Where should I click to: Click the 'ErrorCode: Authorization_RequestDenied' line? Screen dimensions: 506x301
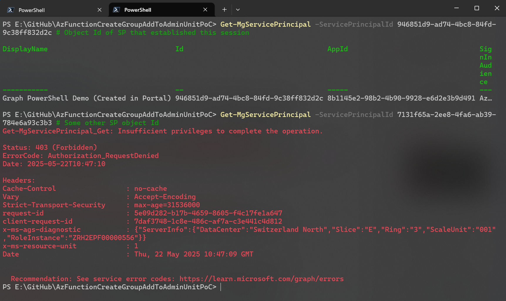81,156
